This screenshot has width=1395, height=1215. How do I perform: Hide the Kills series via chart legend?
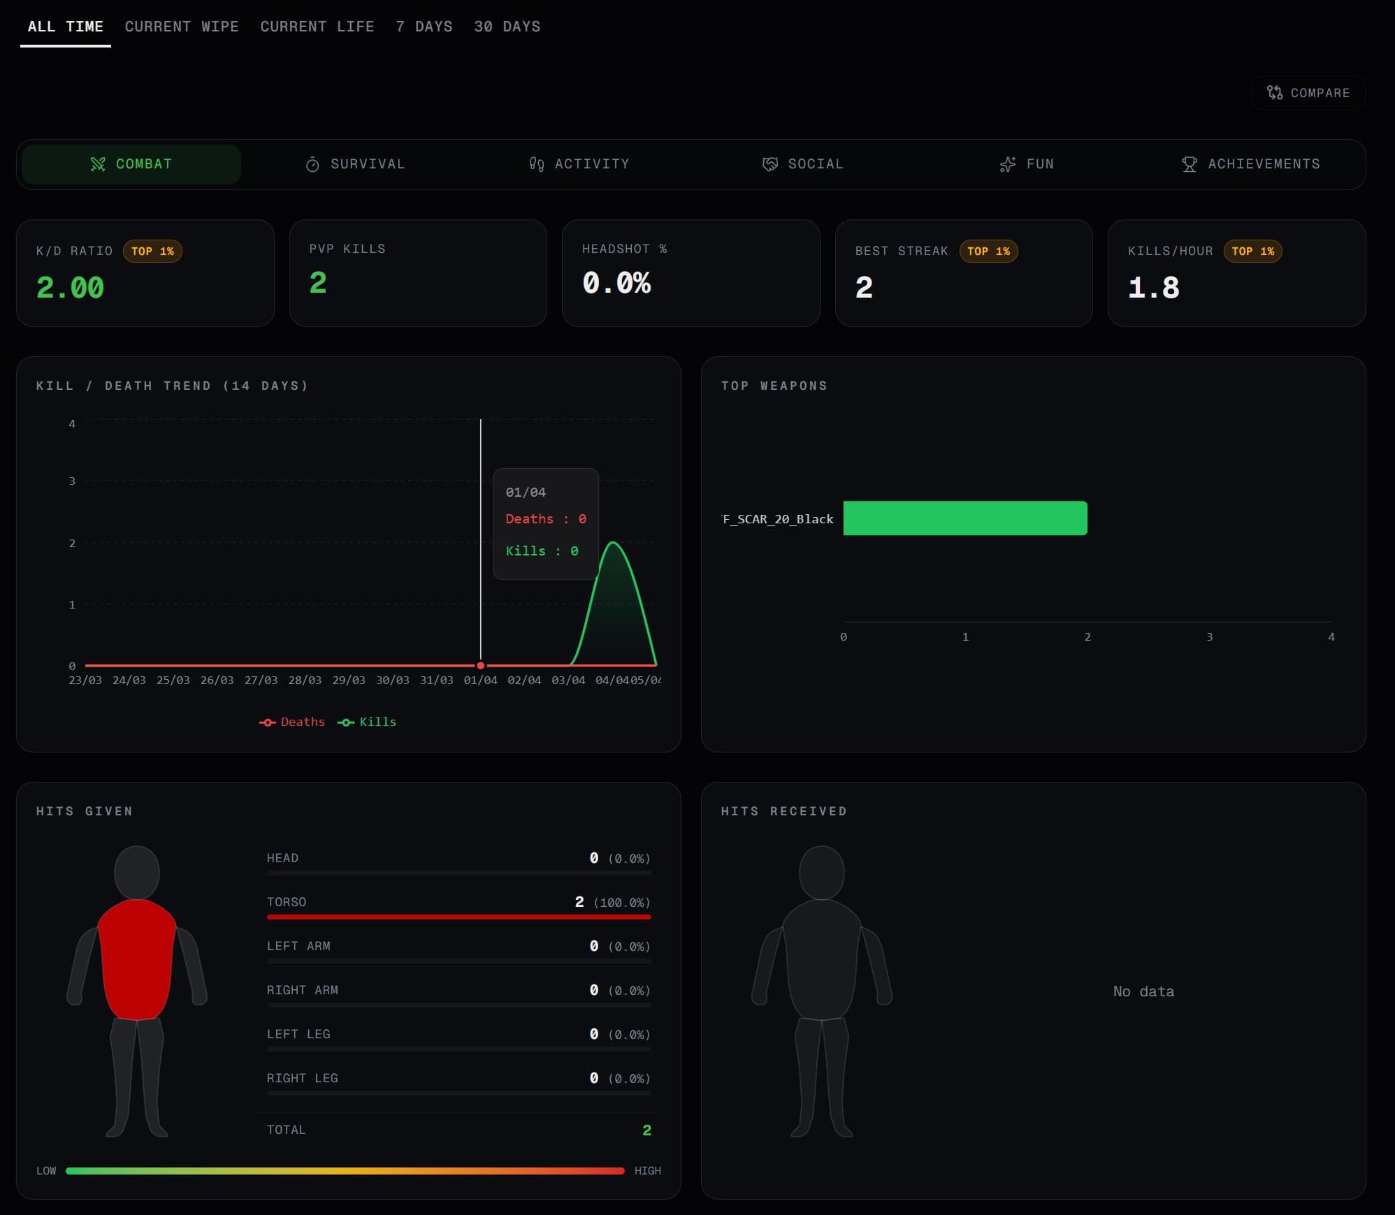click(x=366, y=722)
